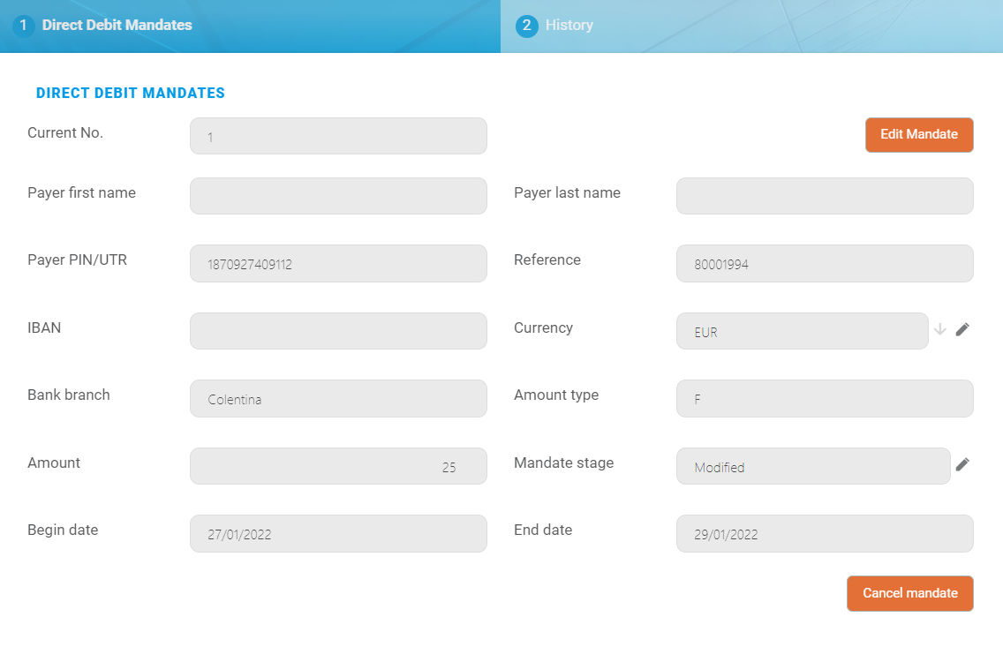The width and height of the screenshot is (1003, 662).
Task: Focus the empty IBAN field
Action: (x=338, y=331)
